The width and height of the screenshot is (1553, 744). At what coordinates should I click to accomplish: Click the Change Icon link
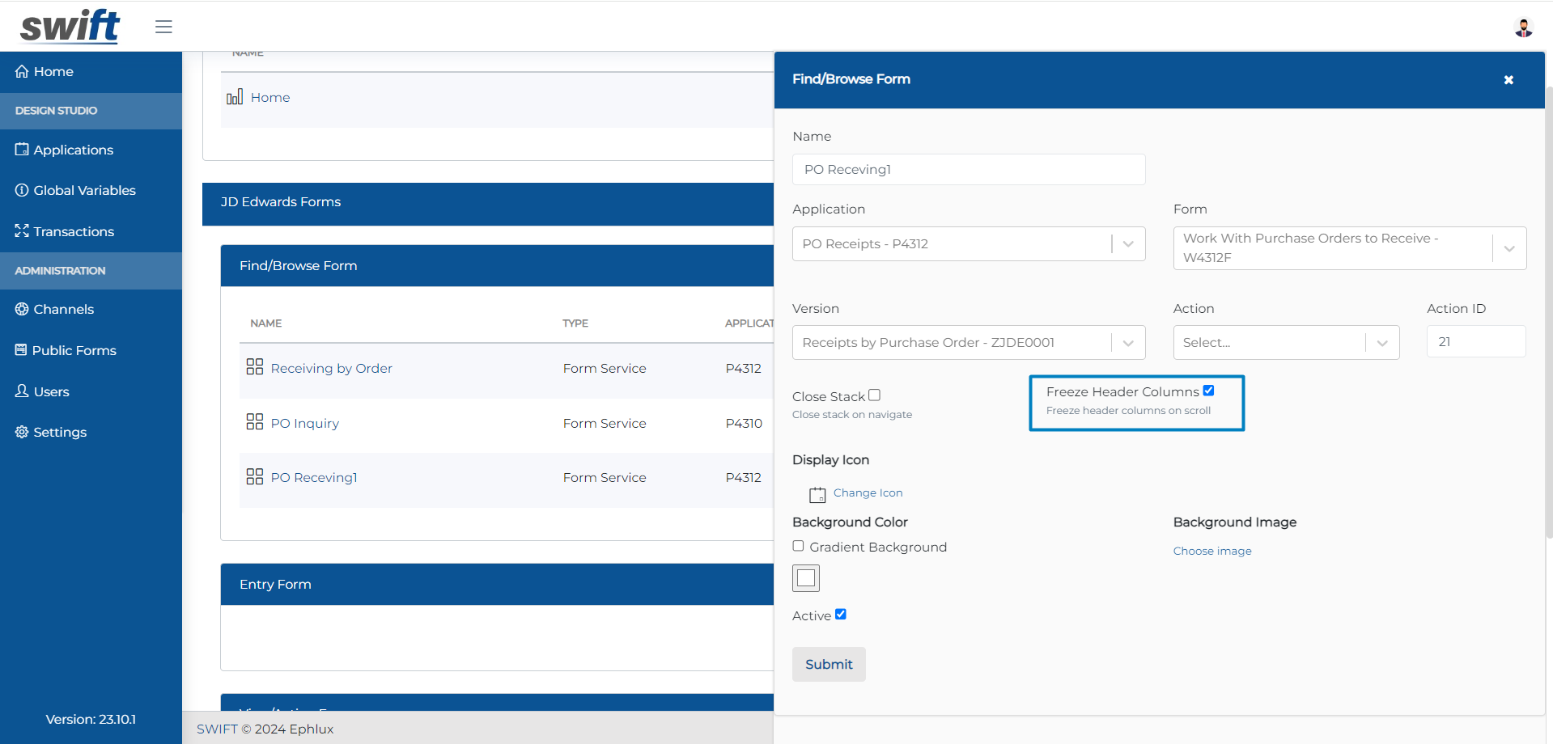coord(868,493)
